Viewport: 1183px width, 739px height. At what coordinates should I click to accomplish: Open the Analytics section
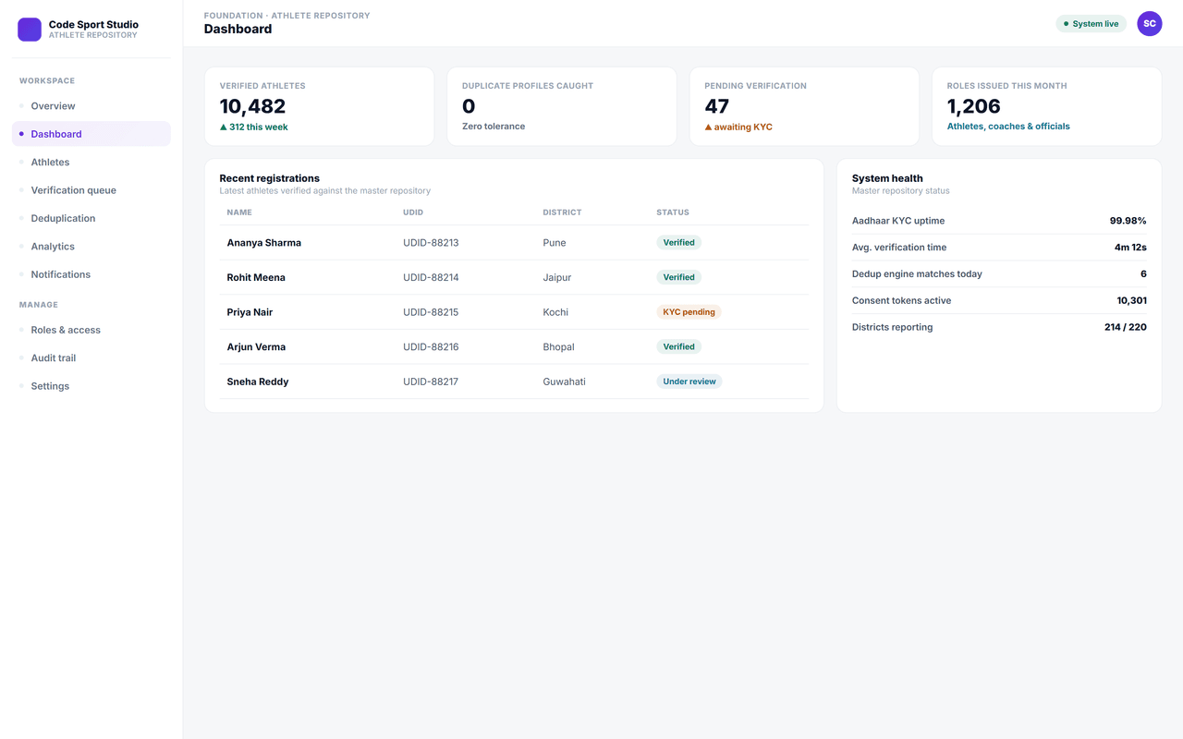point(91,247)
